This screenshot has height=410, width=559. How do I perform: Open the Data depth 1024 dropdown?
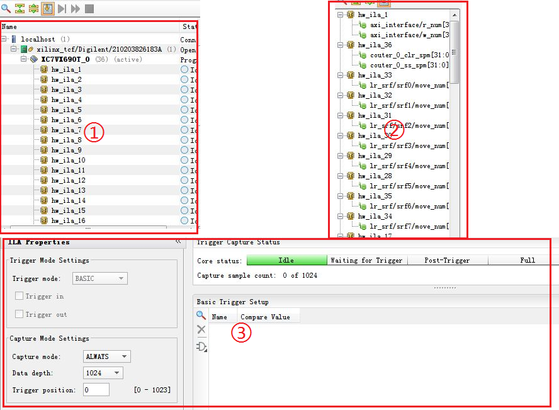(103, 373)
